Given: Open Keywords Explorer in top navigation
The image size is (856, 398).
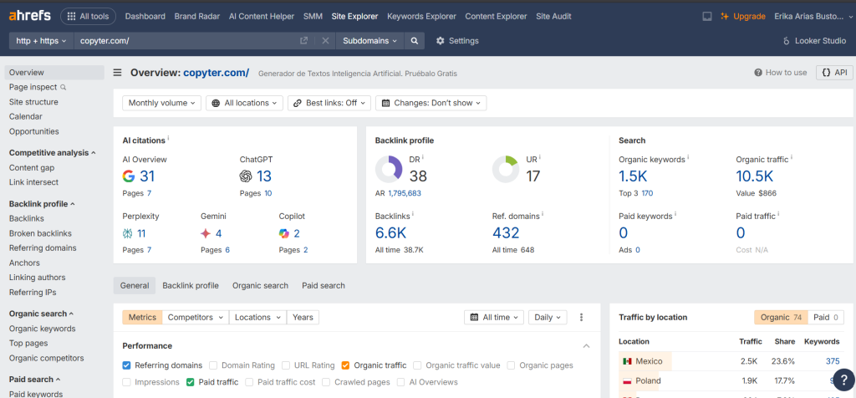Looking at the screenshot, I should [x=422, y=16].
